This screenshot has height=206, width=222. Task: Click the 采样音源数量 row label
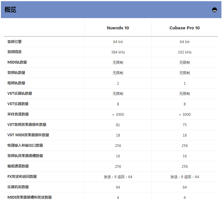pyautogui.click(x=18, y=114)
